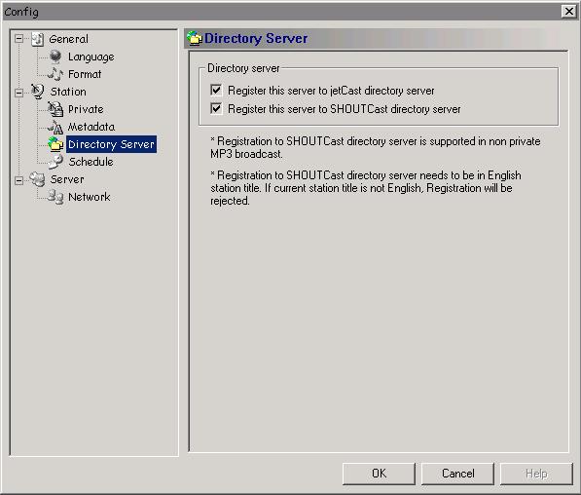581x495 pixels.
Task: Uncheck Register to SHOUTCast directory server
Action: click(216, 109)
